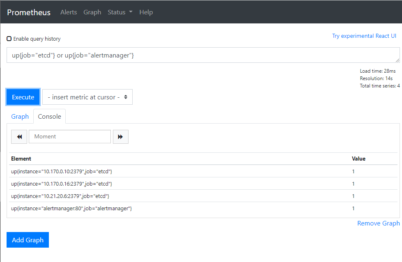This screenshot has height=262, width=402.
Task: Expand the insert metric at cursor dropdown
Action: 87,97
